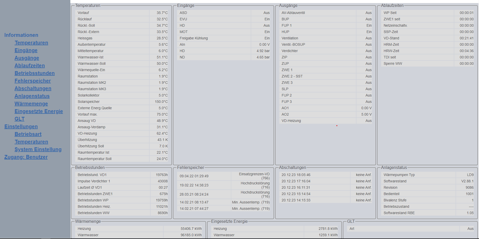The image size is (479, 239).
Task: Click Fehlerspeicher entry 09.04.22 01:29:49
Action: 194,176
